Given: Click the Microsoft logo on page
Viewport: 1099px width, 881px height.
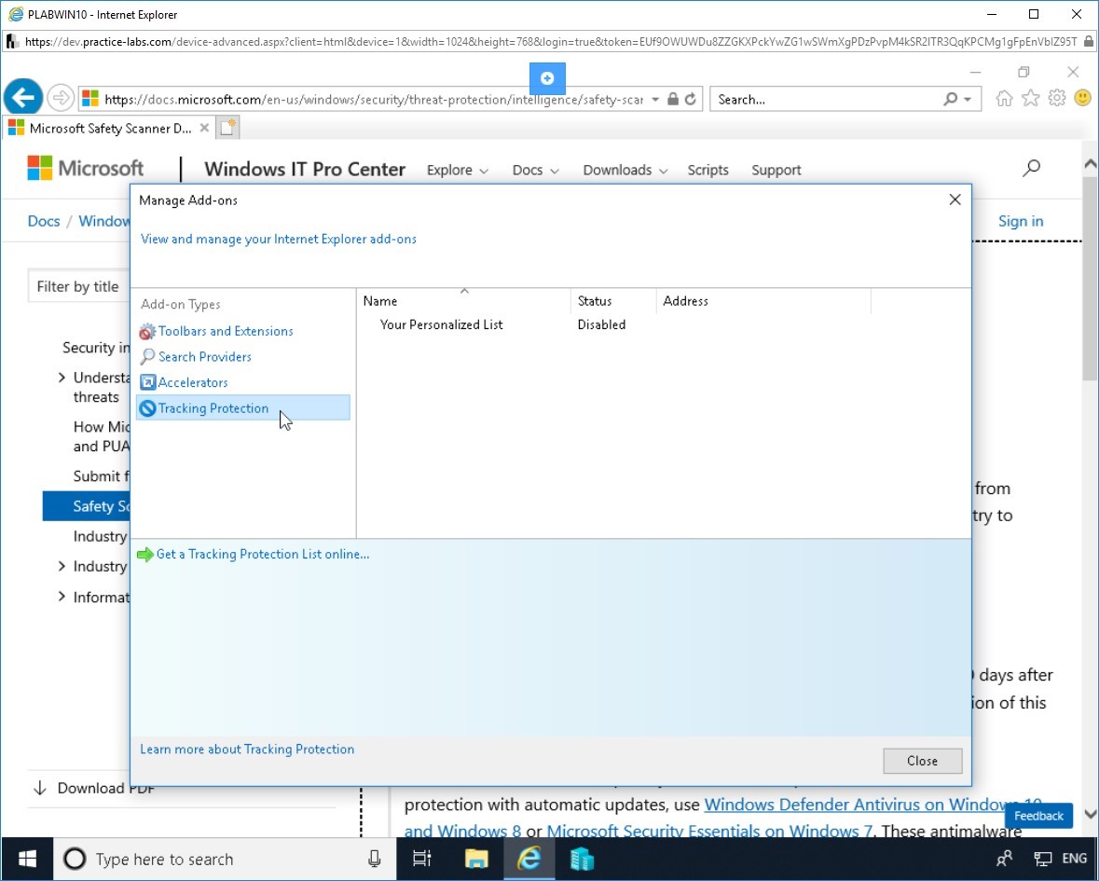Looking at the screenshot, I should pyautogui.click(x=86, y=168).
